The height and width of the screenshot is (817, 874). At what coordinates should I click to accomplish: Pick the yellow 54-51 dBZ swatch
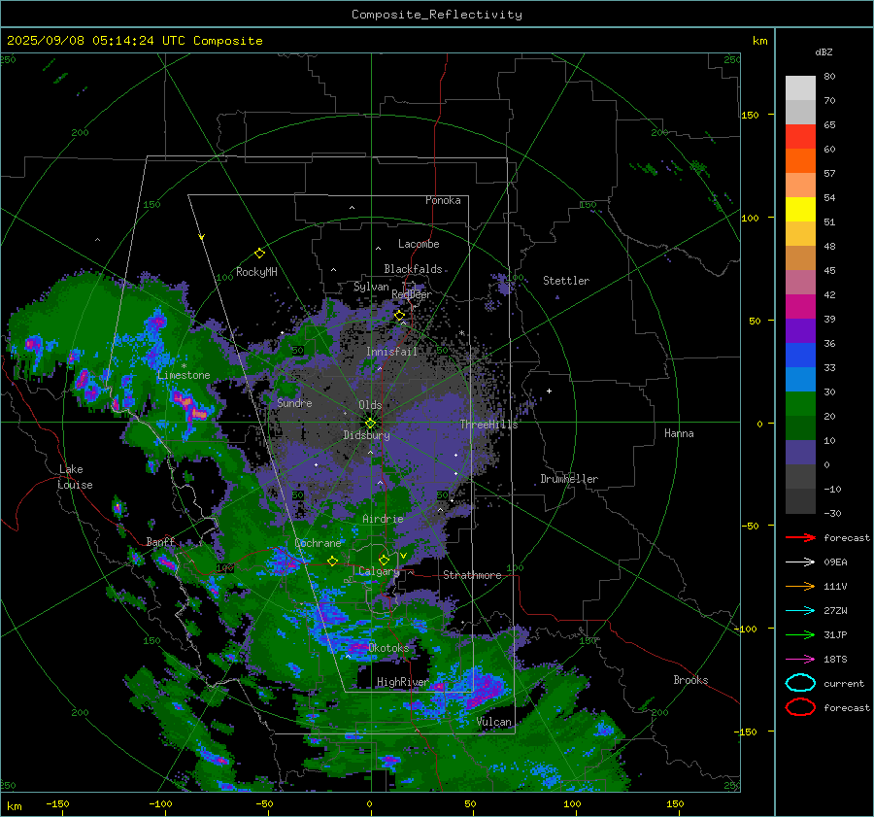(x=800, y=210)
